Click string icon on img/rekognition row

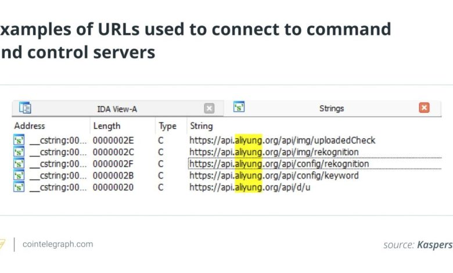(x=19, y=152)
